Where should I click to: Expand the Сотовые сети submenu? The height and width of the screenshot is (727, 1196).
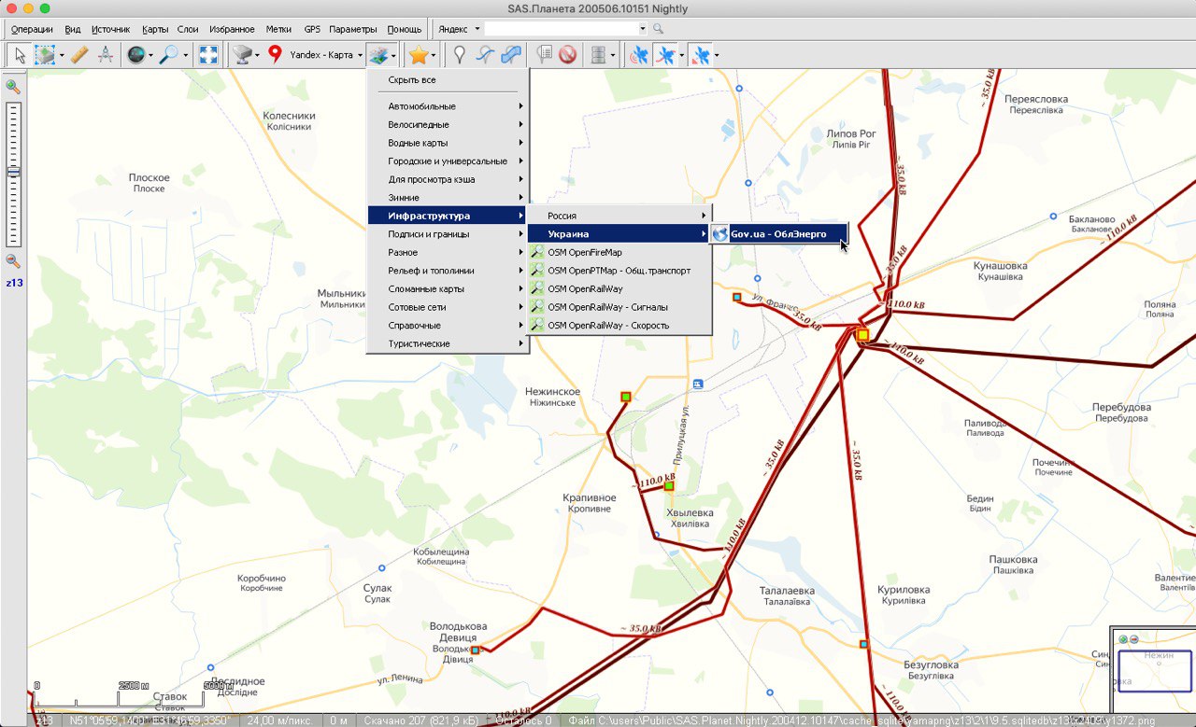click(x=448, y=307)
